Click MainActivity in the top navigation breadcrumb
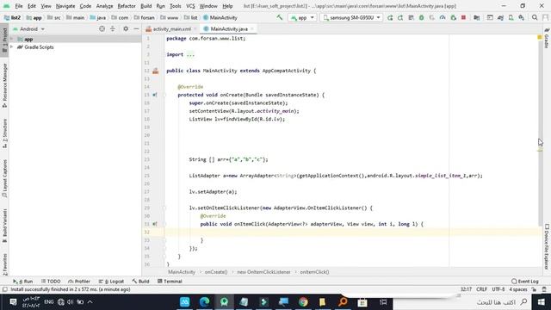 [x=220, y=17]
